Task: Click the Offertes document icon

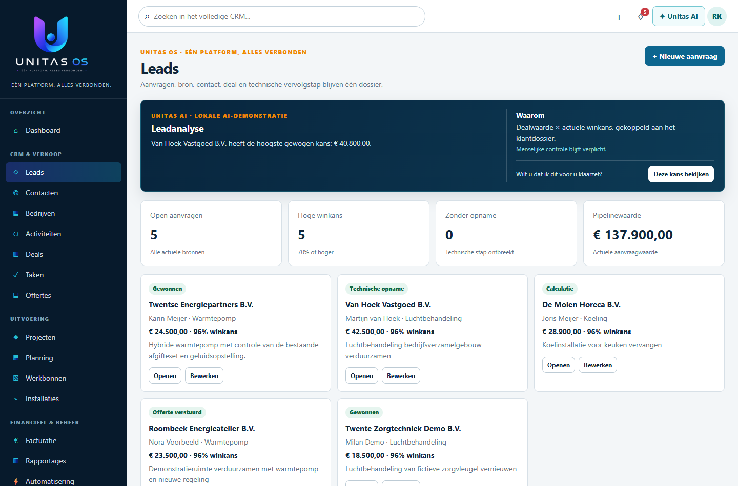Action: (x=16, y=295)
